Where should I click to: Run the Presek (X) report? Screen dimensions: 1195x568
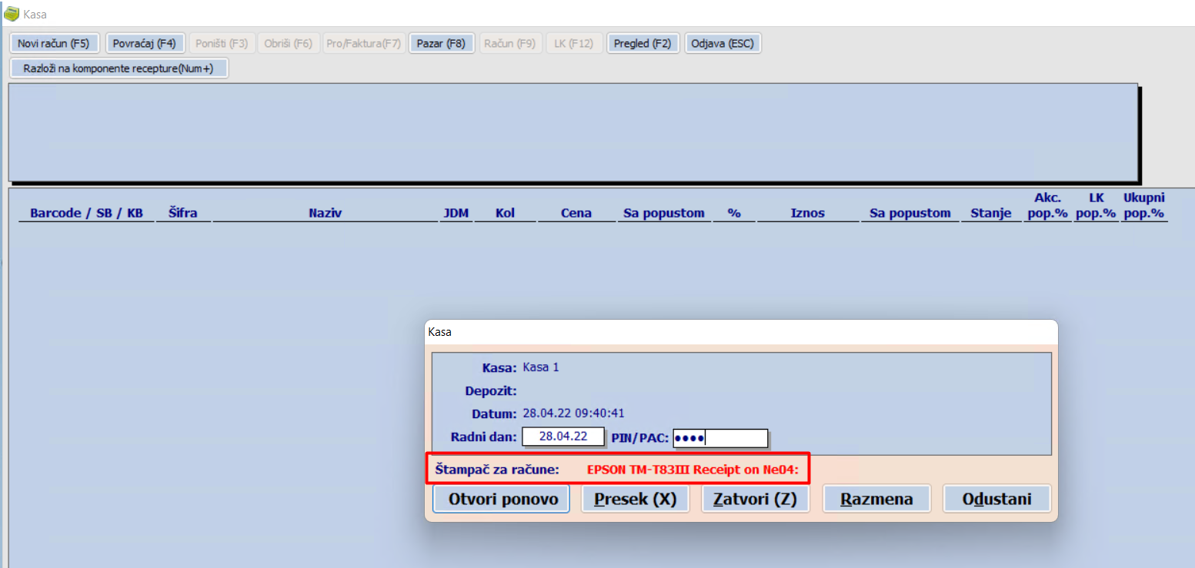tap(635, 499)
